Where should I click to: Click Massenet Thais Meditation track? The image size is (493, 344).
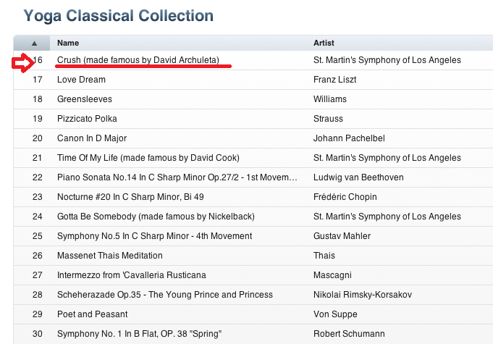click(x=109, y=256)
